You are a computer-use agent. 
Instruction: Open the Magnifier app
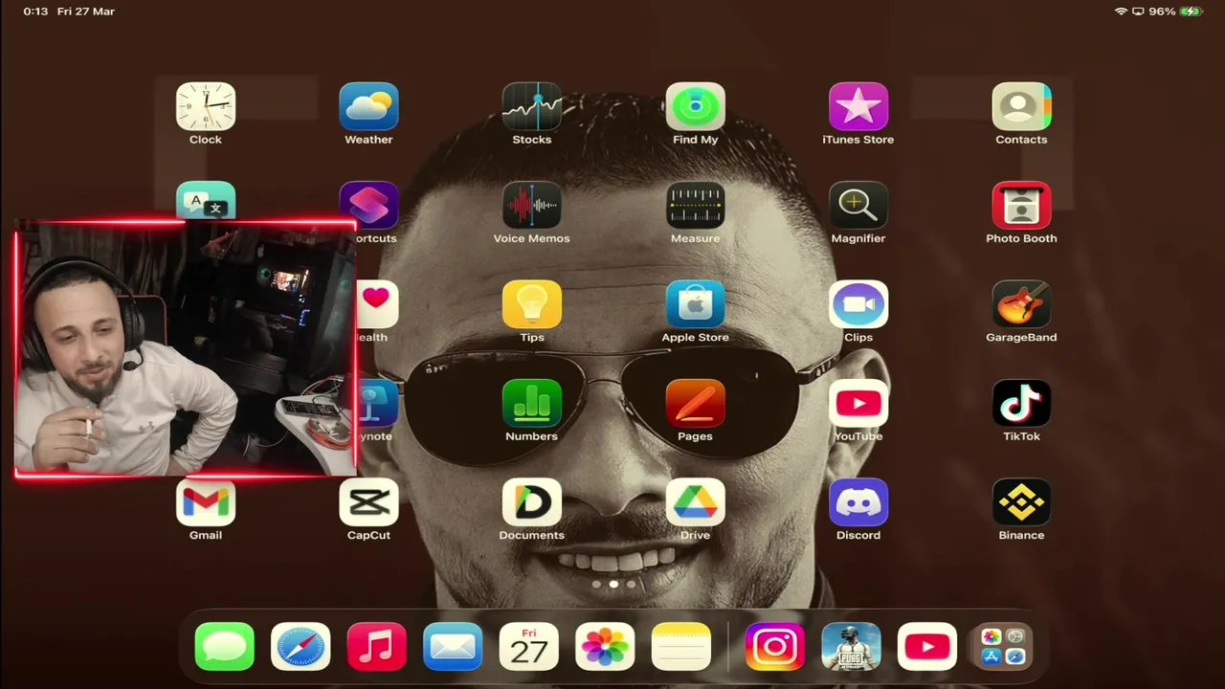(858, 205)
